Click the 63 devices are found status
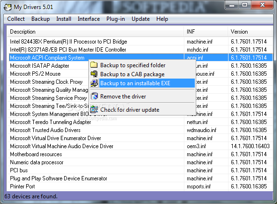Screen dimensions: 277x204 [x=31, y=196]
